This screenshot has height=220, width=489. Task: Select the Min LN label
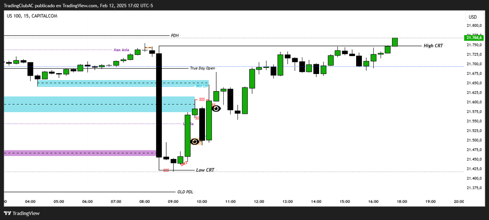pyautogui.click(x=202, y=86)
